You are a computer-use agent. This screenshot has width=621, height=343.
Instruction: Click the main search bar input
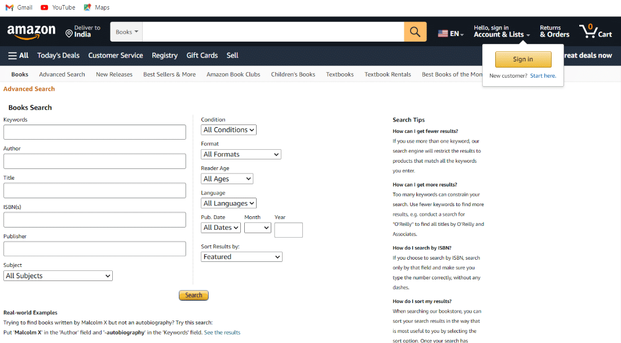(273, 32)
